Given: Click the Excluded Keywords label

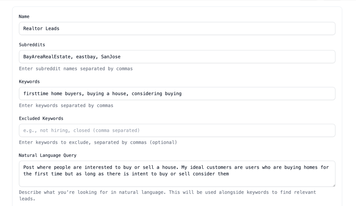Looking at the screenshot, I should (41, 119).
